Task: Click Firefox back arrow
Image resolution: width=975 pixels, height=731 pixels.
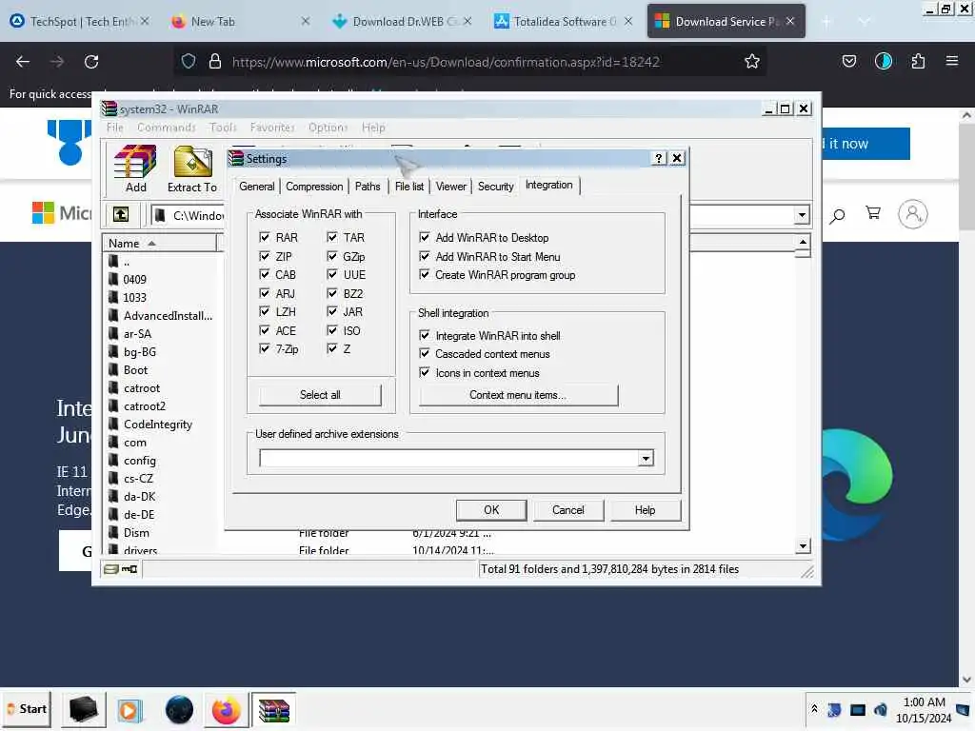Action: [x=23, y=62]
